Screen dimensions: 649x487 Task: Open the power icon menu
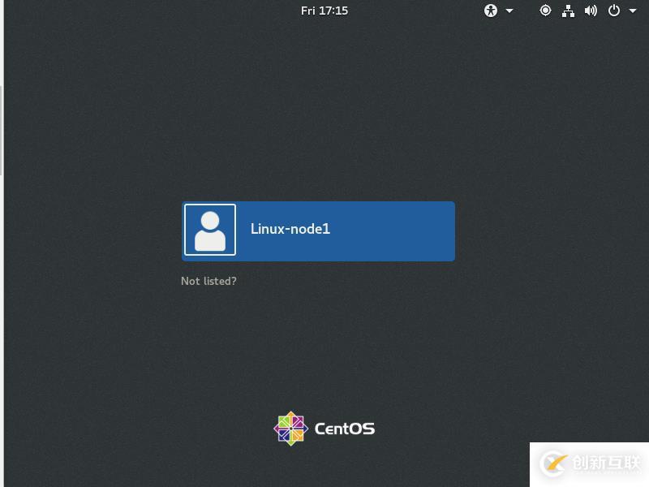[614, 11]
